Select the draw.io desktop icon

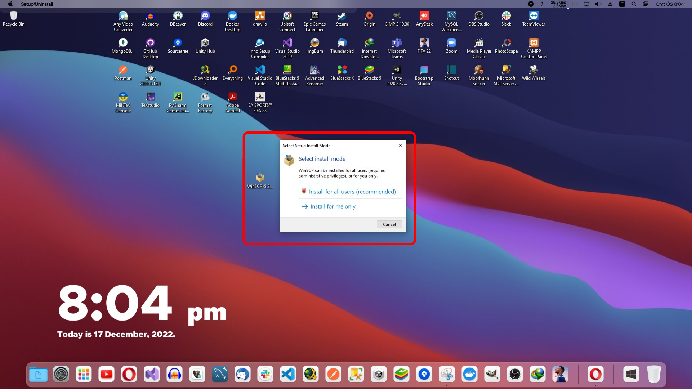coord(260,19)
